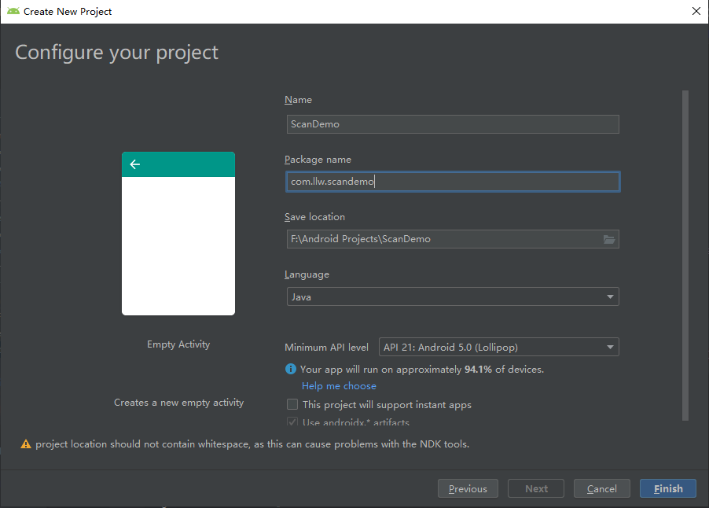The height and width of the screenshot is (508, 709).
Task: Click the vertical scrollbar of the form
Action: pos(685,256)
